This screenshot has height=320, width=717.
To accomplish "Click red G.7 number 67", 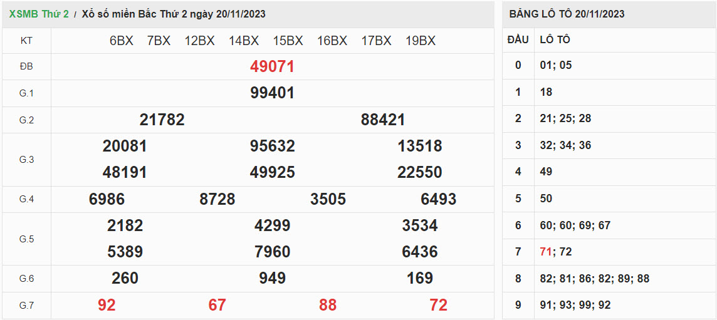I will [x=217, y=305].
